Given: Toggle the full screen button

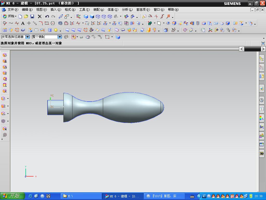Looking at the screenshot, I should [x=263, y=43].
